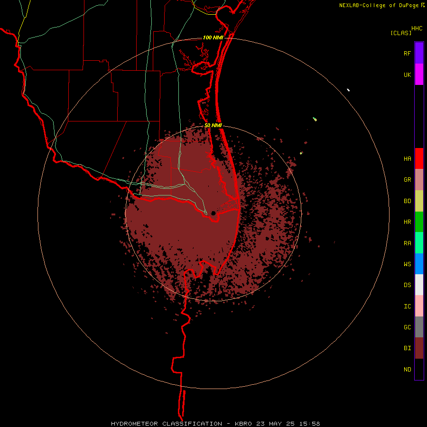
Task: Click the RA legend label
Action: [x=407, y=243]
